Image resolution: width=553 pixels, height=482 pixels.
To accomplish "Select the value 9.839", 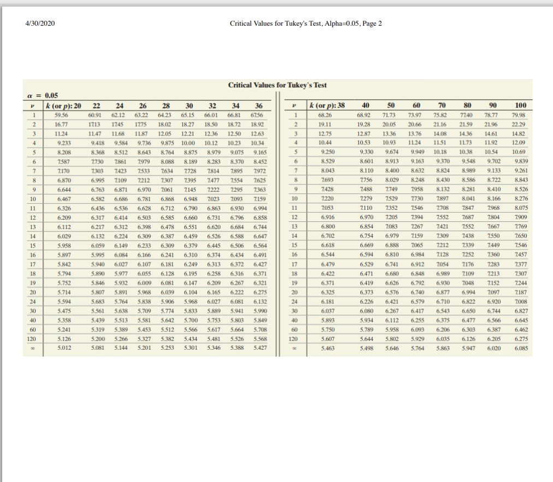I will point(521,162).
